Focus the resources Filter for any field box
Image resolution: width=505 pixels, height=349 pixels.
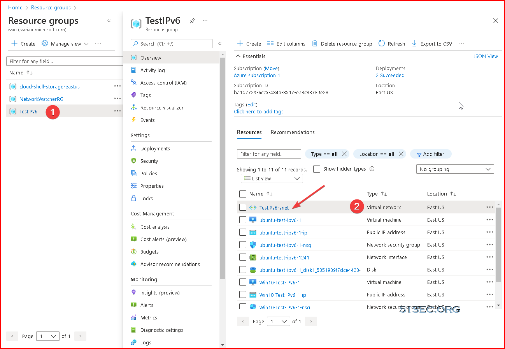[x=269, y=154]
